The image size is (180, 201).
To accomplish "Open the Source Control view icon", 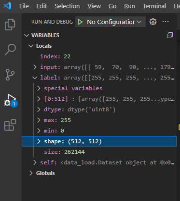I will [x=10, y=75].
